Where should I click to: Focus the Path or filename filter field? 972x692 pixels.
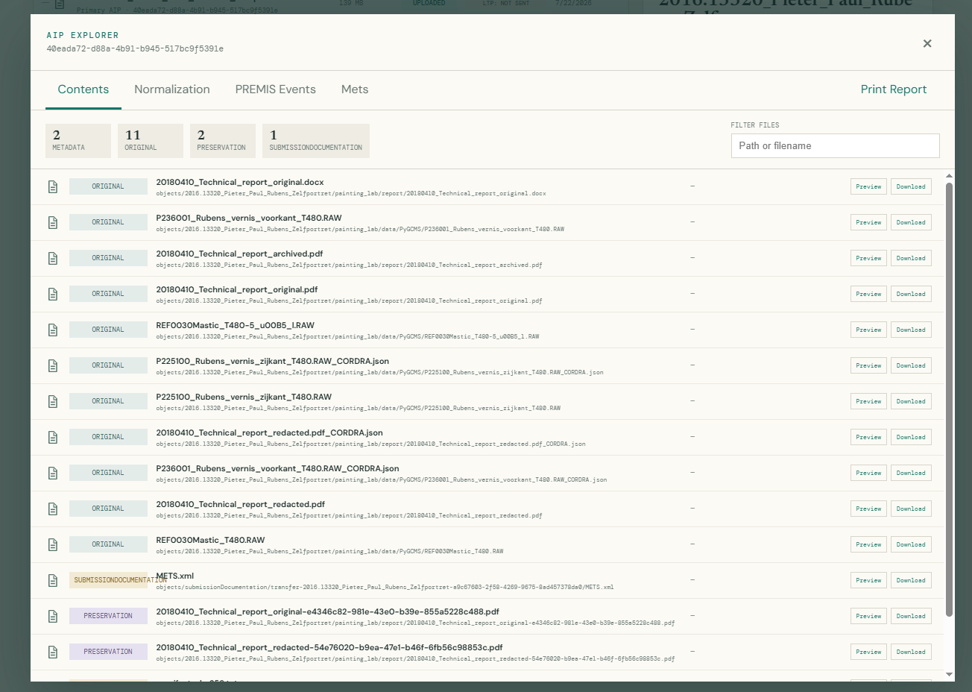835,146
